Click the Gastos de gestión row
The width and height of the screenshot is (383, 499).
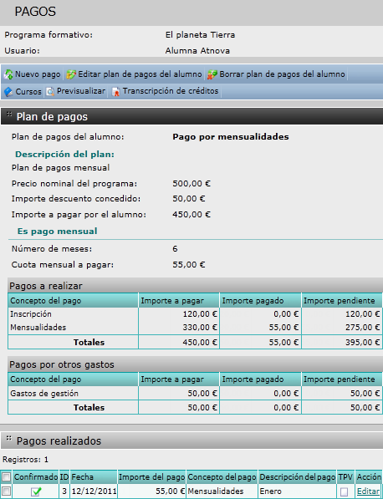195,394
